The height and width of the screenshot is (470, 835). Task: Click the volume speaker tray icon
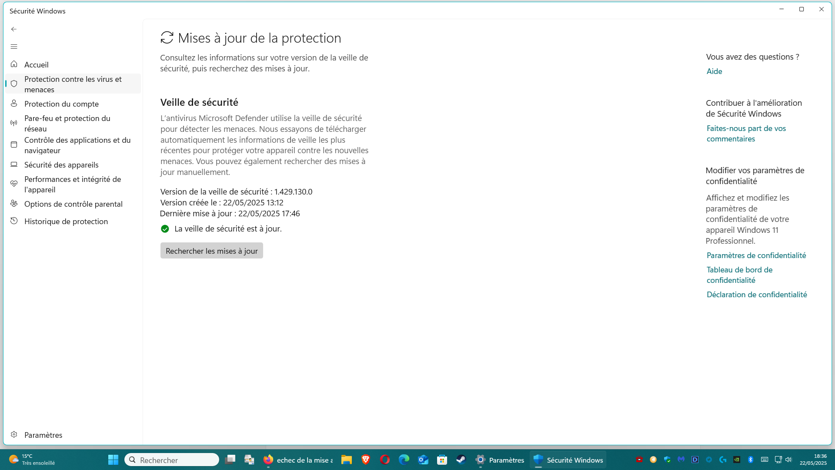click(x=788, y=460)
